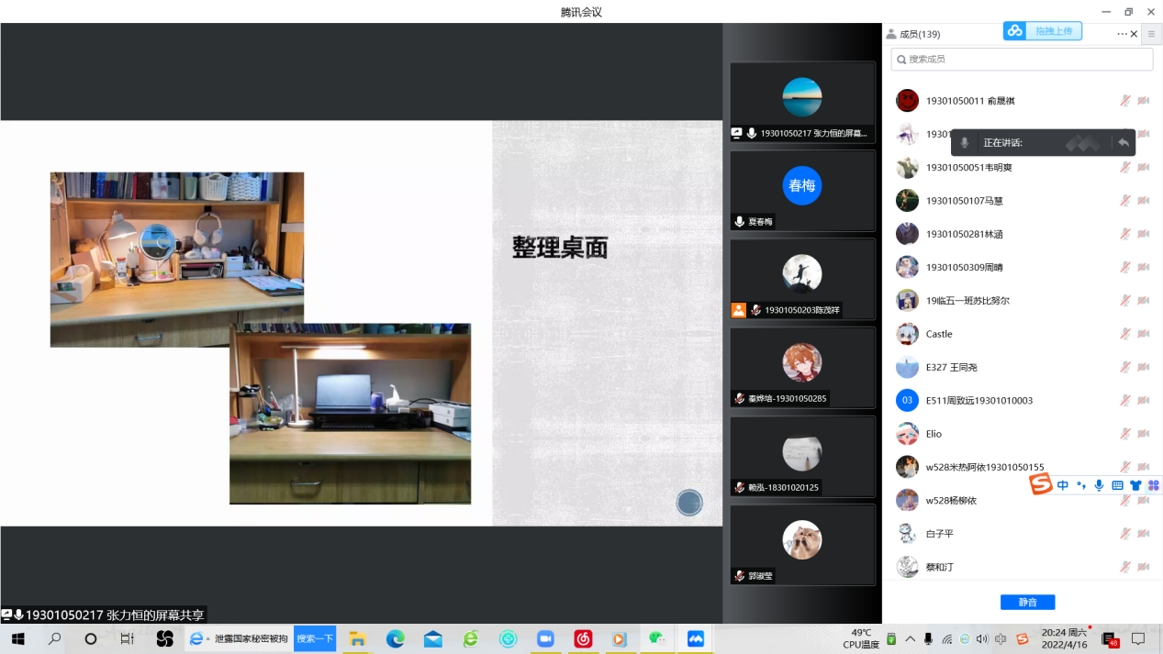Click the microphone icon on 正在讲话 bar
The width and height of the screenshot is (1163, 654).
[x=964, y=142]
